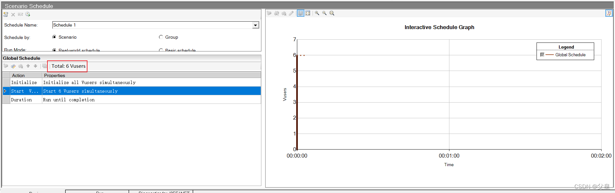The width and height of the screenshot is (615, 193).
Task: Click the 00:01:00 time axis label
Action: pyautogui.click(x=449, y=156)
